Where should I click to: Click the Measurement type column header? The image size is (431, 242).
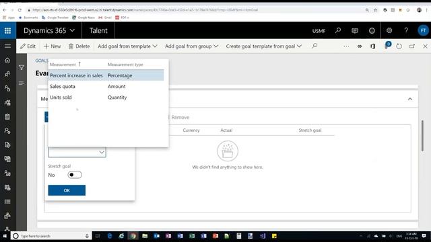[125, 65]
